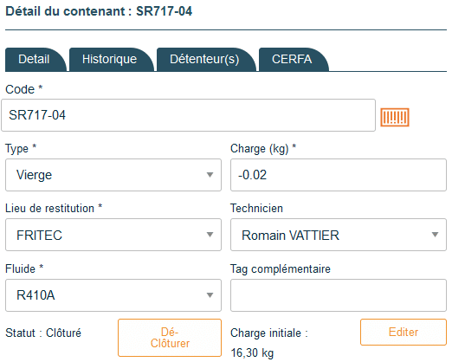
Task: Focus the Code field containing SR717-04
Action: tap(188, 115)
